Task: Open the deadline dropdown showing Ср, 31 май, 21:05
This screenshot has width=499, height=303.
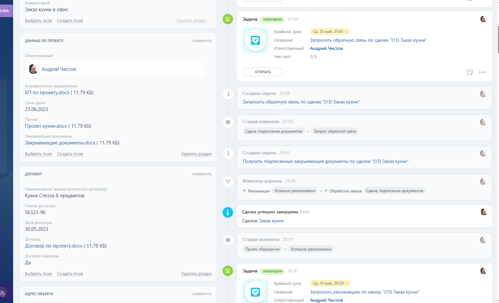Action: coord(330,32)
